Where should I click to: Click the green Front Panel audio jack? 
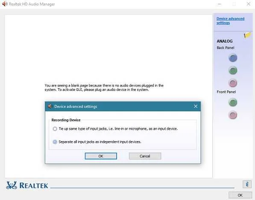(233, 102)
